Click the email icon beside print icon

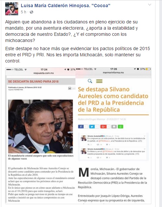pos(74,88)
